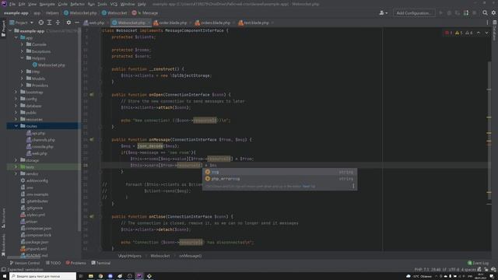Click the Select Opened File target icon
498x280 pixels.
[41, 23]
